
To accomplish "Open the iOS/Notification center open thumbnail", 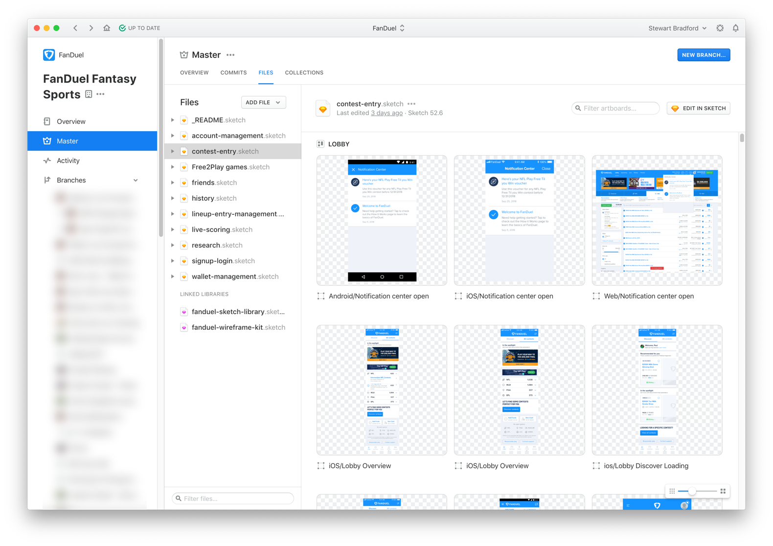I will 519,221.
